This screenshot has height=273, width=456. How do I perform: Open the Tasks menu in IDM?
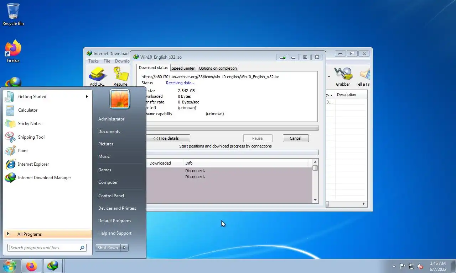[93, 61]
